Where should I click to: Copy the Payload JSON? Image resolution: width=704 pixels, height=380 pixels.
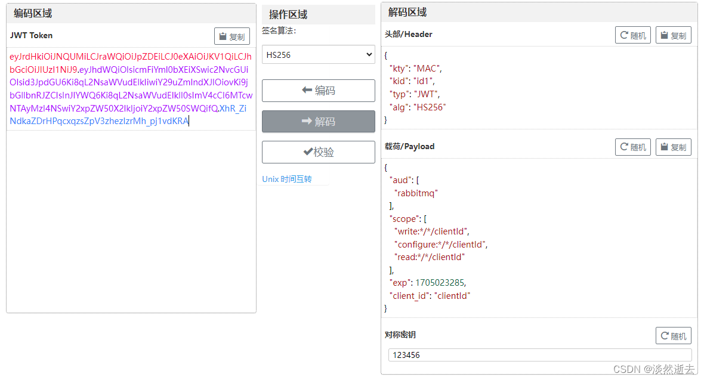[x=673, y=147]
